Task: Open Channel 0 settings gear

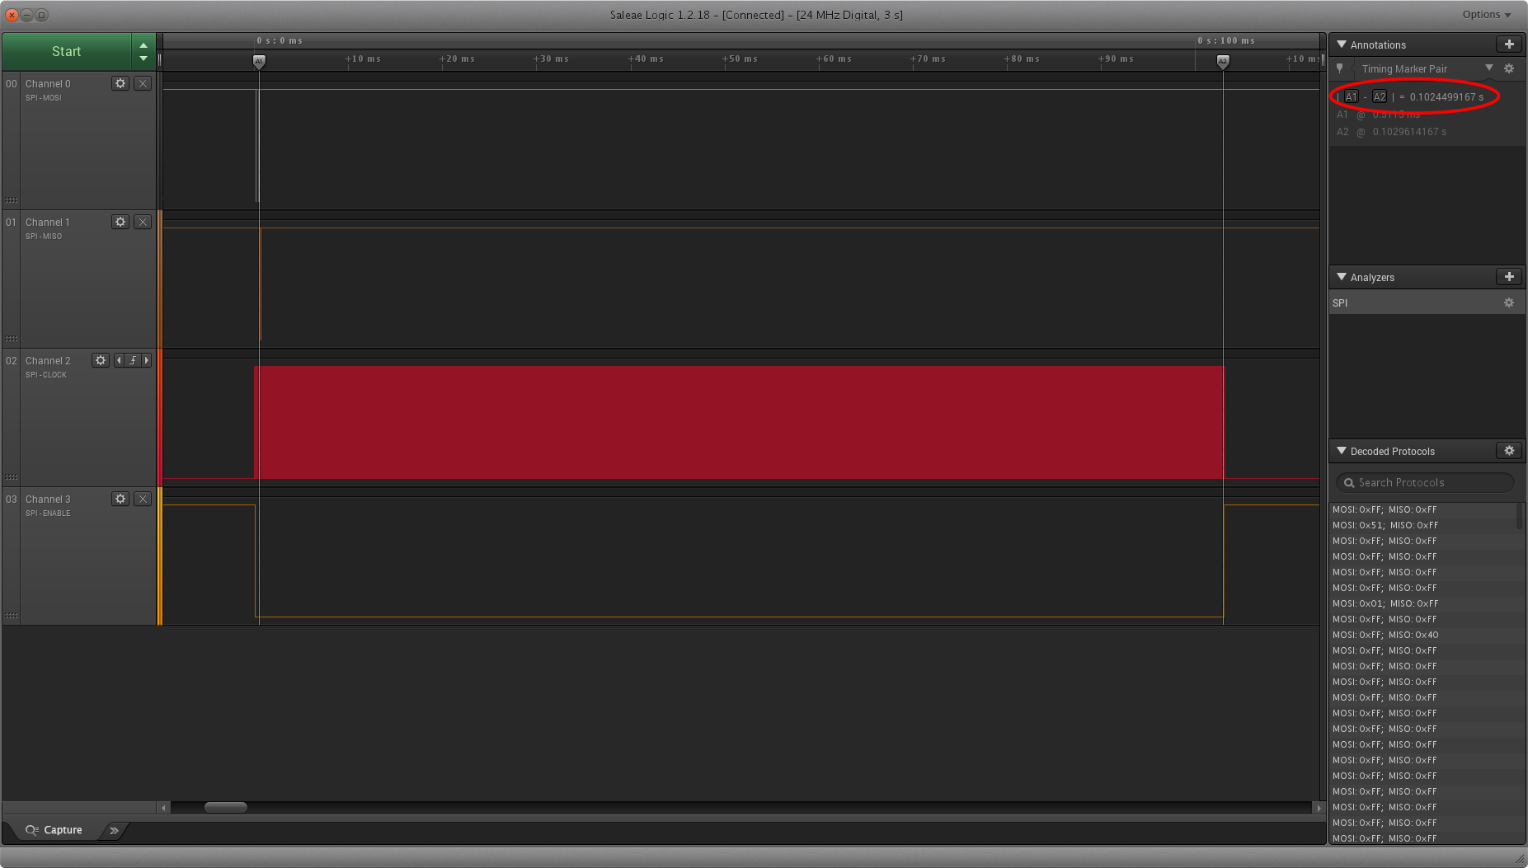Action: tap(120, 83)
